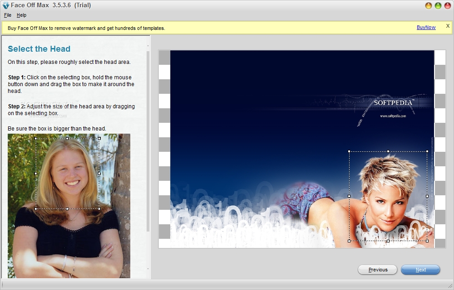Open the Help menu
The height and width of the screenshot is (290, 454).
pos(21,15)
